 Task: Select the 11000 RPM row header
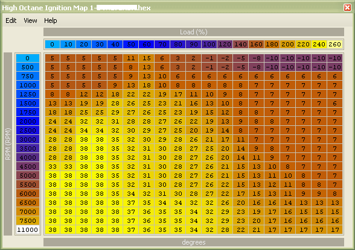pyautogui.click(x=28, y=230)
